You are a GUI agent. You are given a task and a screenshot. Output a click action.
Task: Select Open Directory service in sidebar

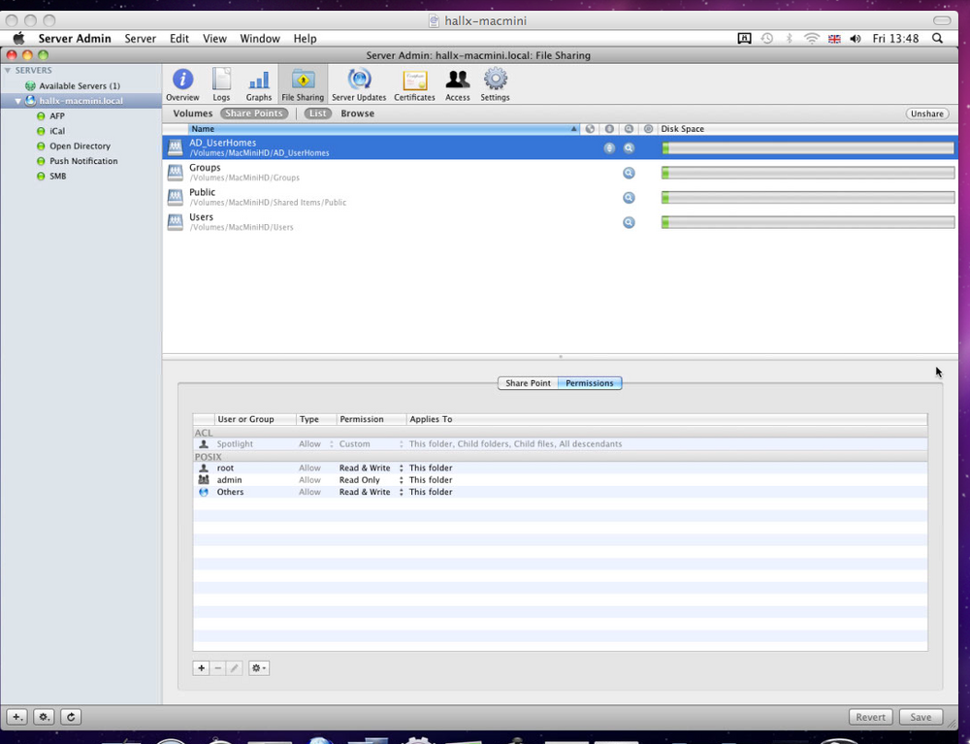pos(80,146)
